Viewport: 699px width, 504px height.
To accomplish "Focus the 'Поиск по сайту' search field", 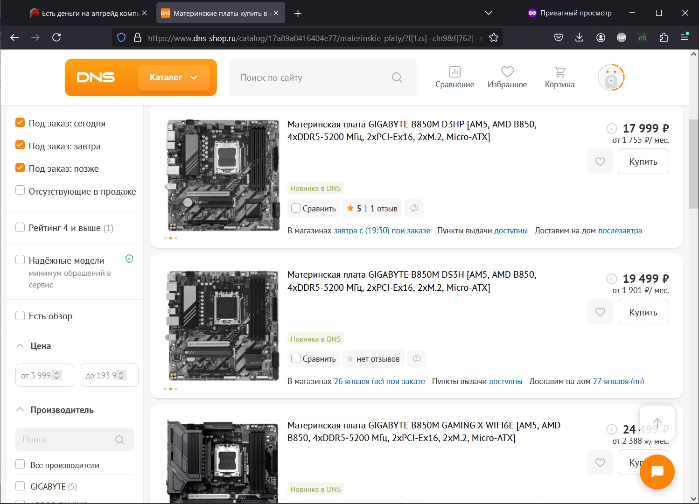I will click(x=323, y=77).
